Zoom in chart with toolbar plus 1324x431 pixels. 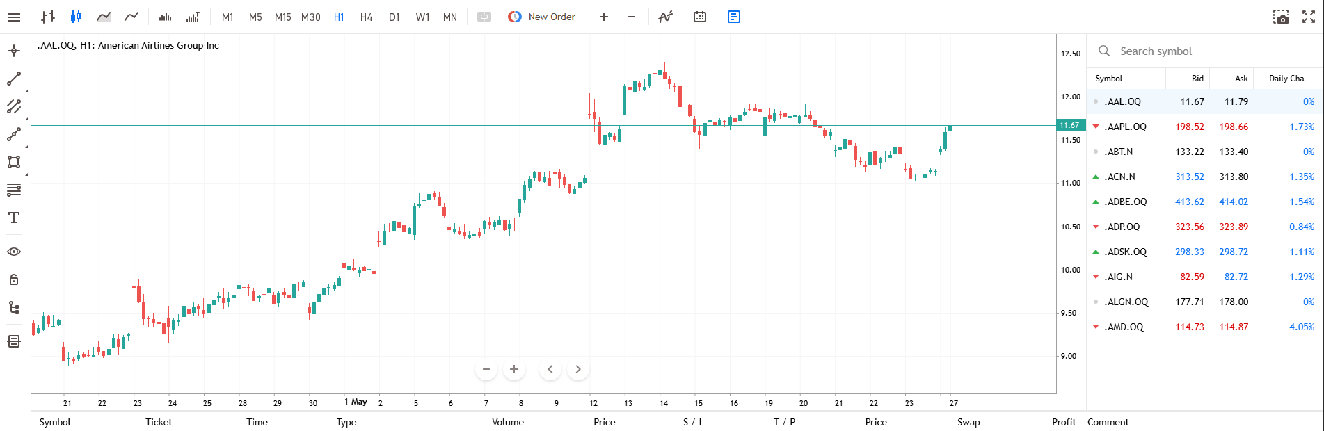click(604, 17)
